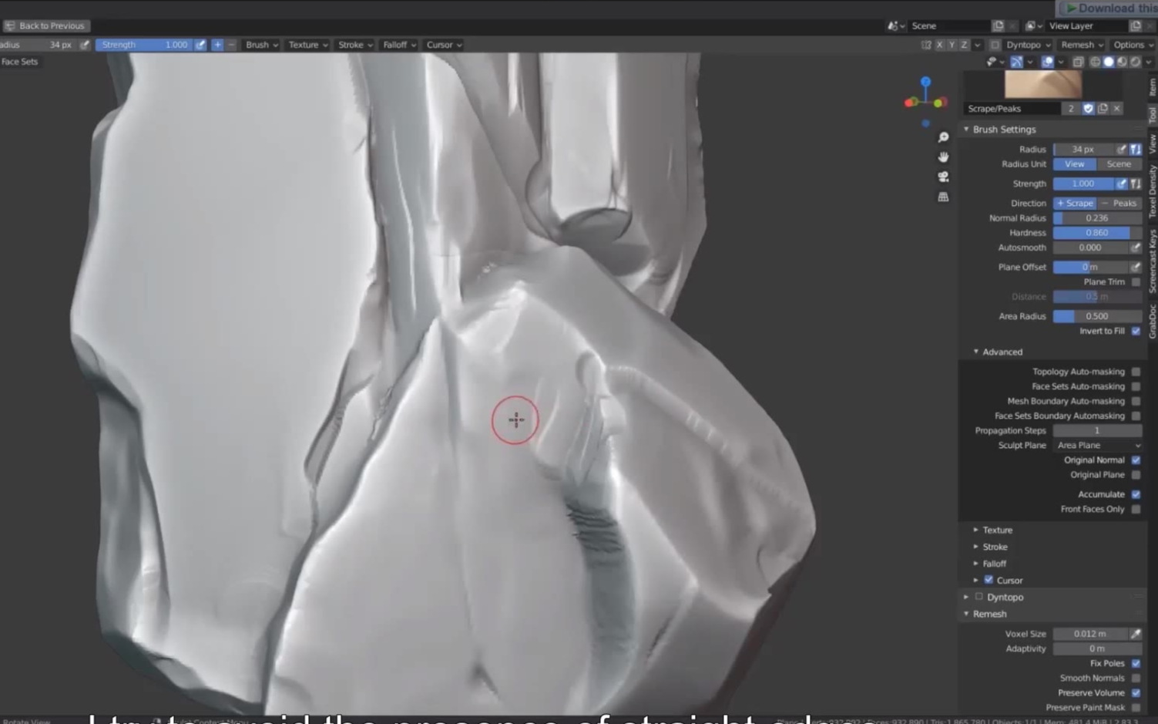1158x724 pixels.
Task: Click the Back to Previous button
Action: click(x=45, y=25)
